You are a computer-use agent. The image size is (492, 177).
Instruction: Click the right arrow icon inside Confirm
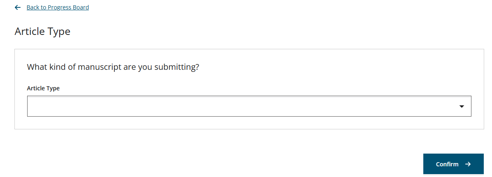click(468, 164)
